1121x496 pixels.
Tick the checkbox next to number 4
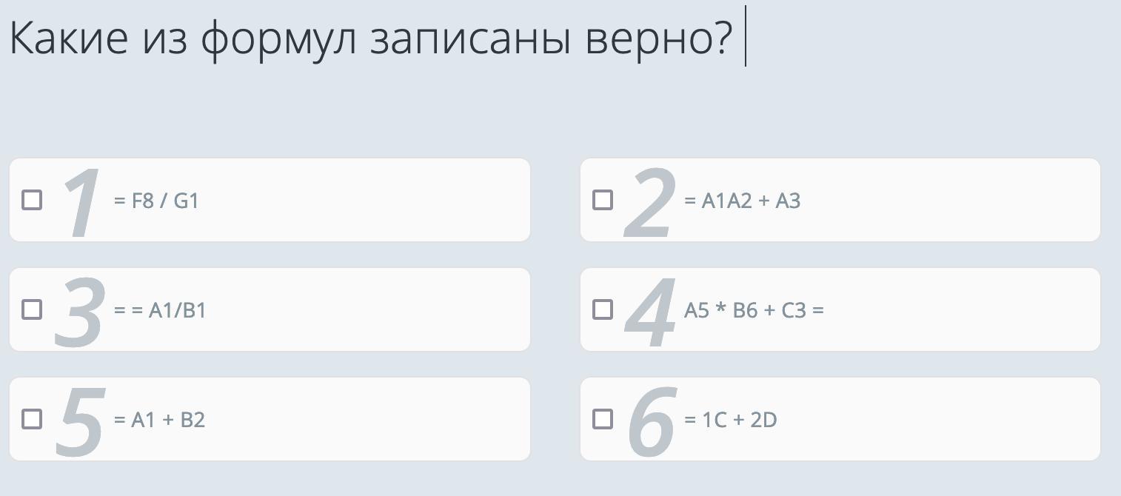click(603, 309)
